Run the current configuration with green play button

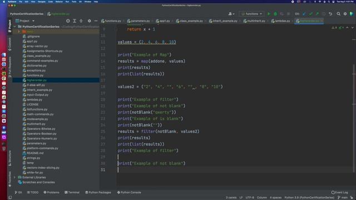[269, 14]
